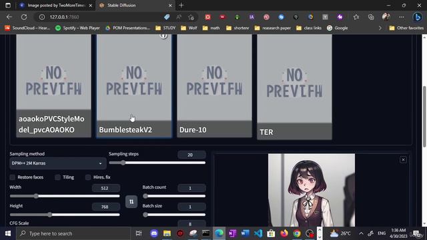Show hidden system tray icons
427x240 pixels.
361,233
